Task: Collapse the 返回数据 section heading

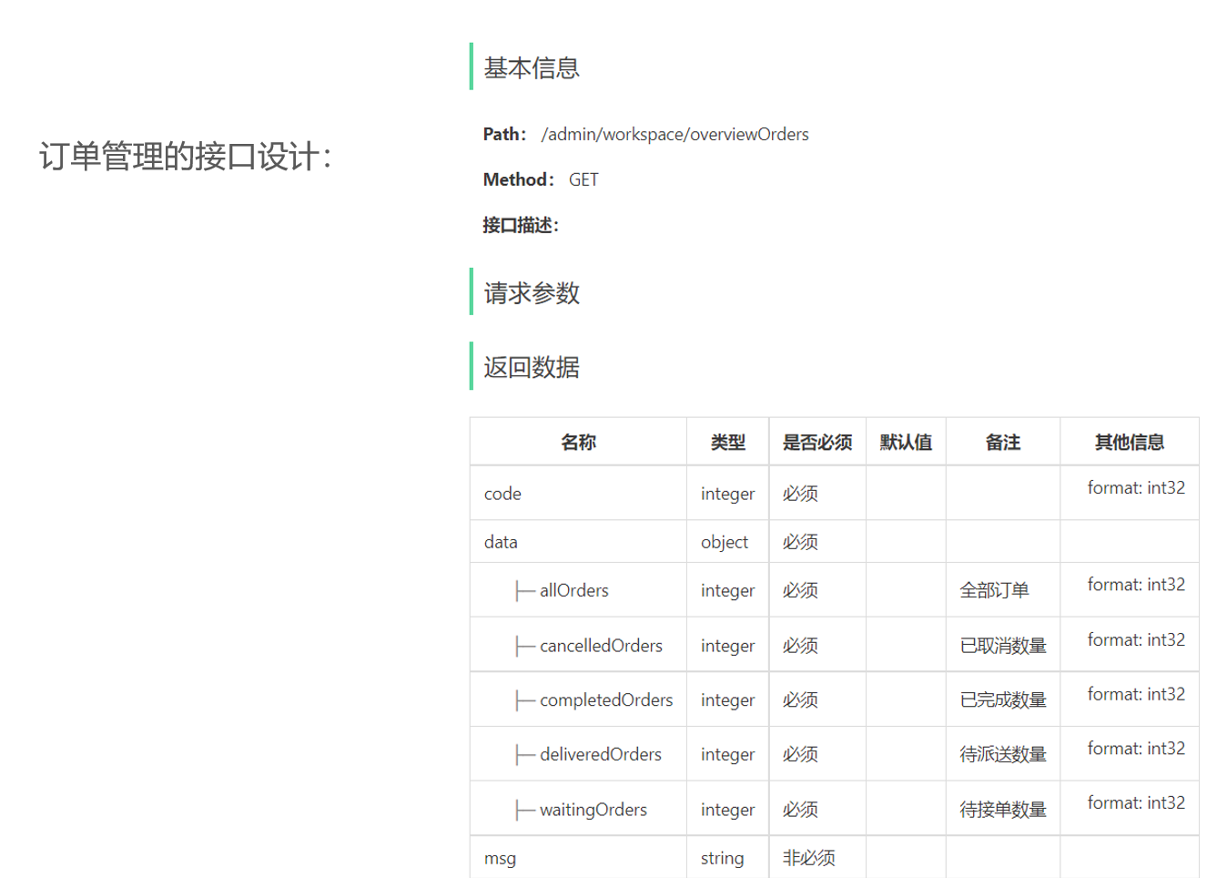Action: [x=532, y=367]
